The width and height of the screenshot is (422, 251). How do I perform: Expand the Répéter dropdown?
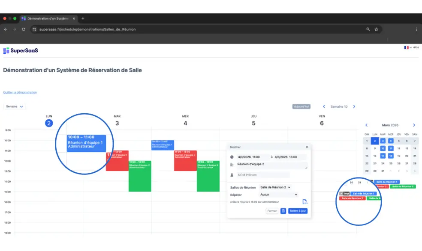[278, 195]
